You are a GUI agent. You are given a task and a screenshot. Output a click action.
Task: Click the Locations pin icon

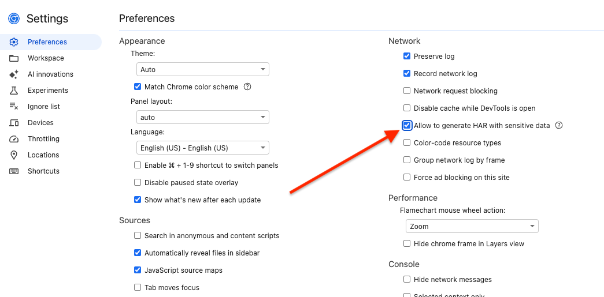pyautogui.click(x=14, y=155)
